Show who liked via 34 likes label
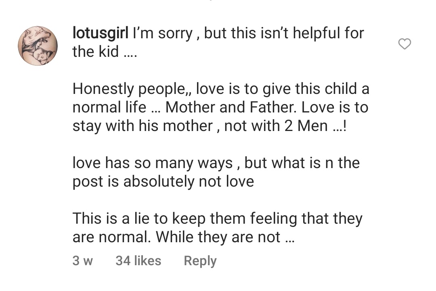 (138, 261)
